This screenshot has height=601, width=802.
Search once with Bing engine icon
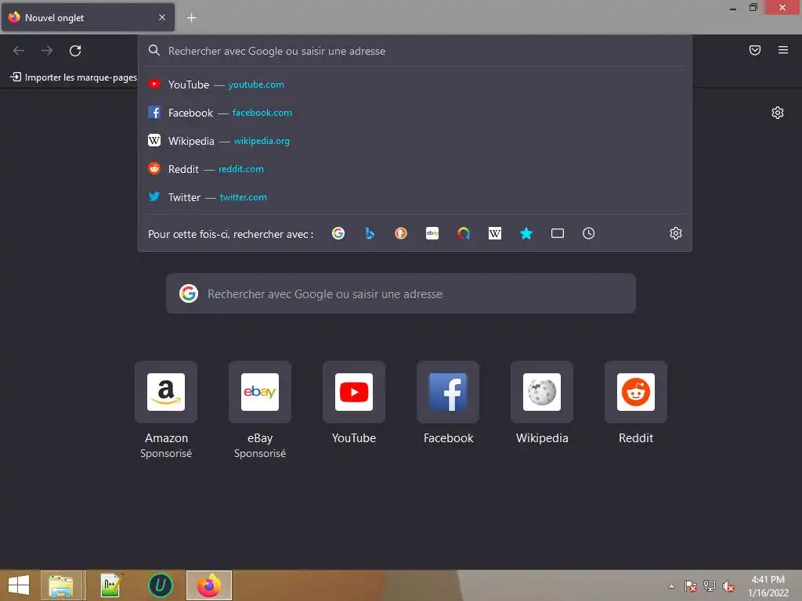click(x=370, y=233)
